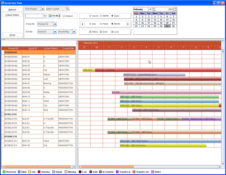Enable the Default checkbox
226x175 pixels.
pos(64,16)
